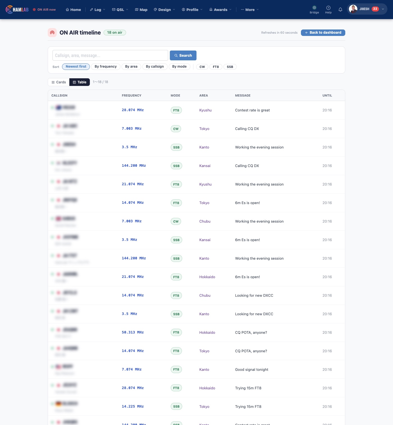Click the UNTIL column header

(327, 95)
